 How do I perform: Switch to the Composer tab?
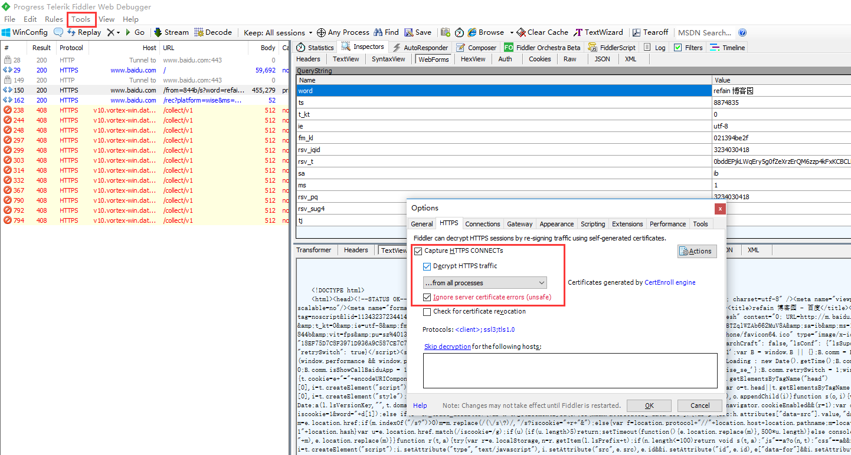(476, 48)
